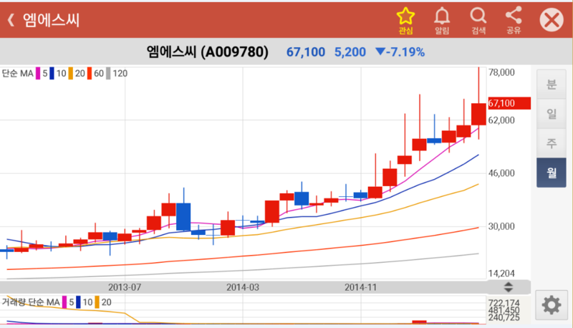Tap the orange MA 20 legend swatch
Screen dimensions: 573x328
(70, 73)
